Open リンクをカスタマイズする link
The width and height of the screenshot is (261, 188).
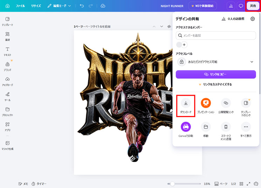pyautogui.click(x=215, y=84)
